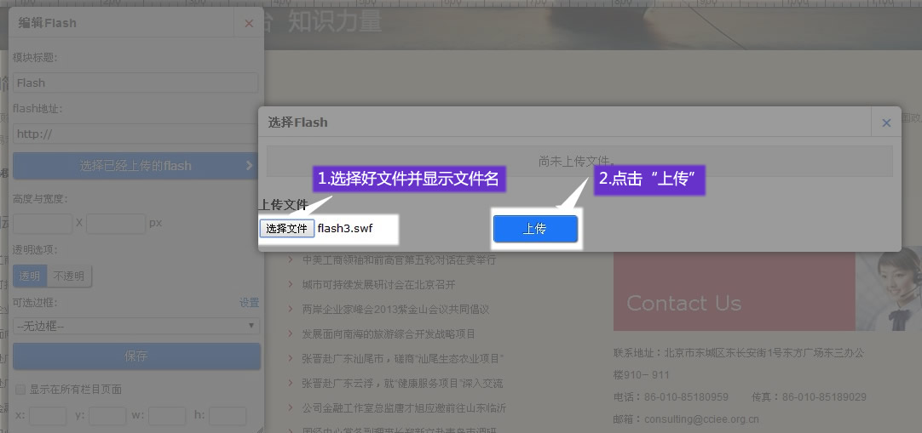Click the h: size input field
Screen dimensions: 922x433
228,416
